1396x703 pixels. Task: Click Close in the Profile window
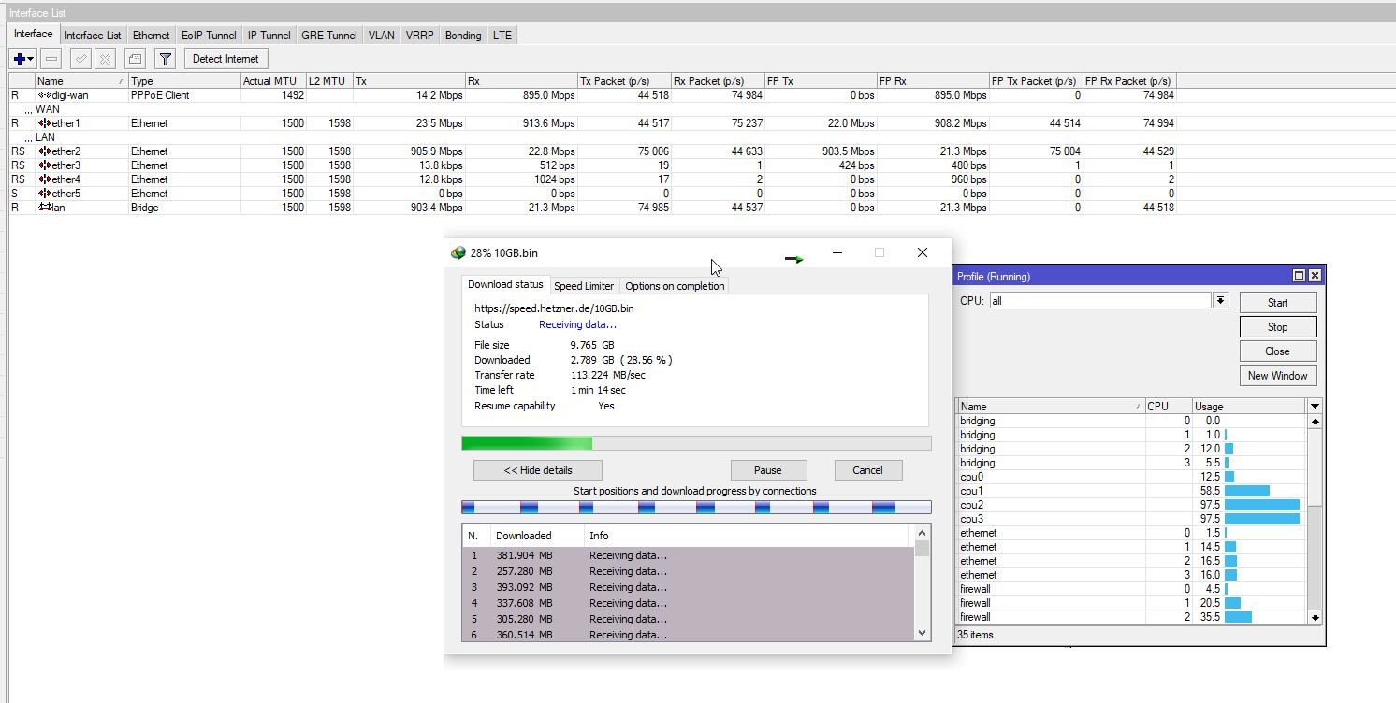click(x=1278, y=351)
